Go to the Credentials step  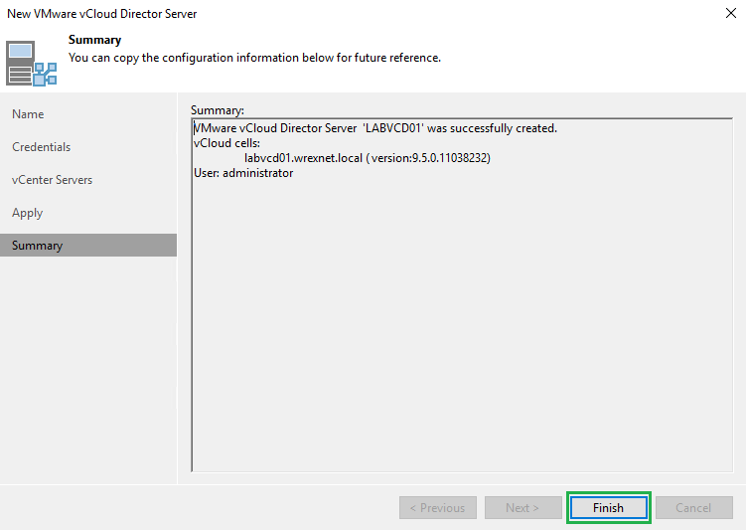pyautogui.click(x=42, y=147)
